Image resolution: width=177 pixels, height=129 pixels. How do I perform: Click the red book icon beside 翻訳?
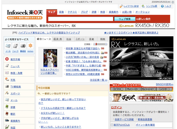(7, 113)
